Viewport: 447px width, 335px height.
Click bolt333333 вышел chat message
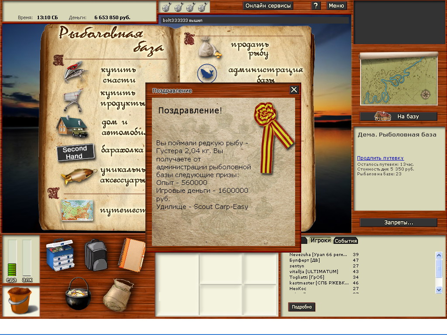click(x=182, y=20)
